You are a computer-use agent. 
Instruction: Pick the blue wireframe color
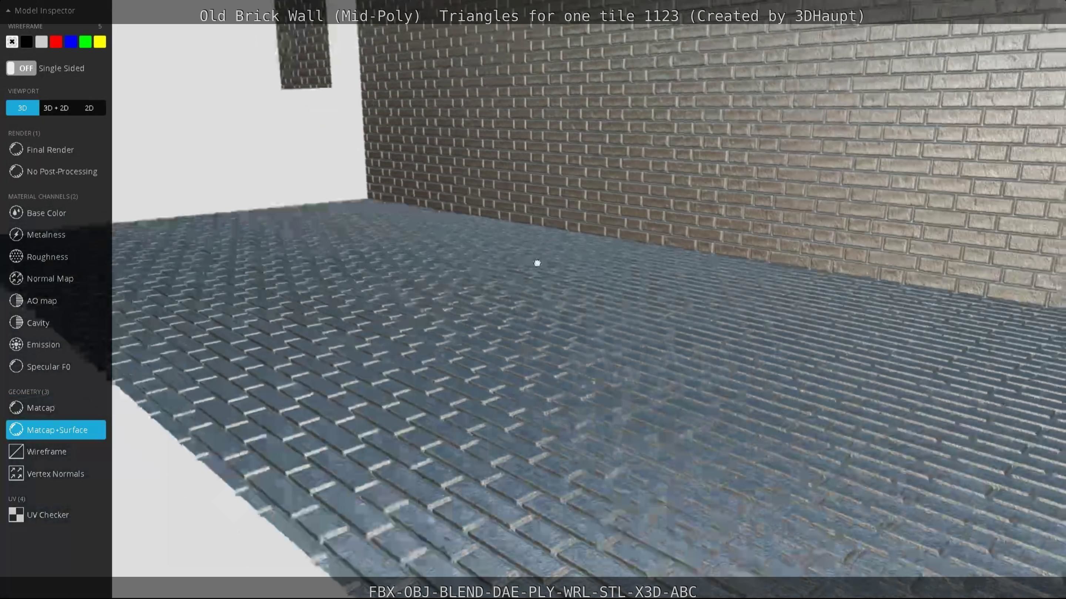pos(71,42)
